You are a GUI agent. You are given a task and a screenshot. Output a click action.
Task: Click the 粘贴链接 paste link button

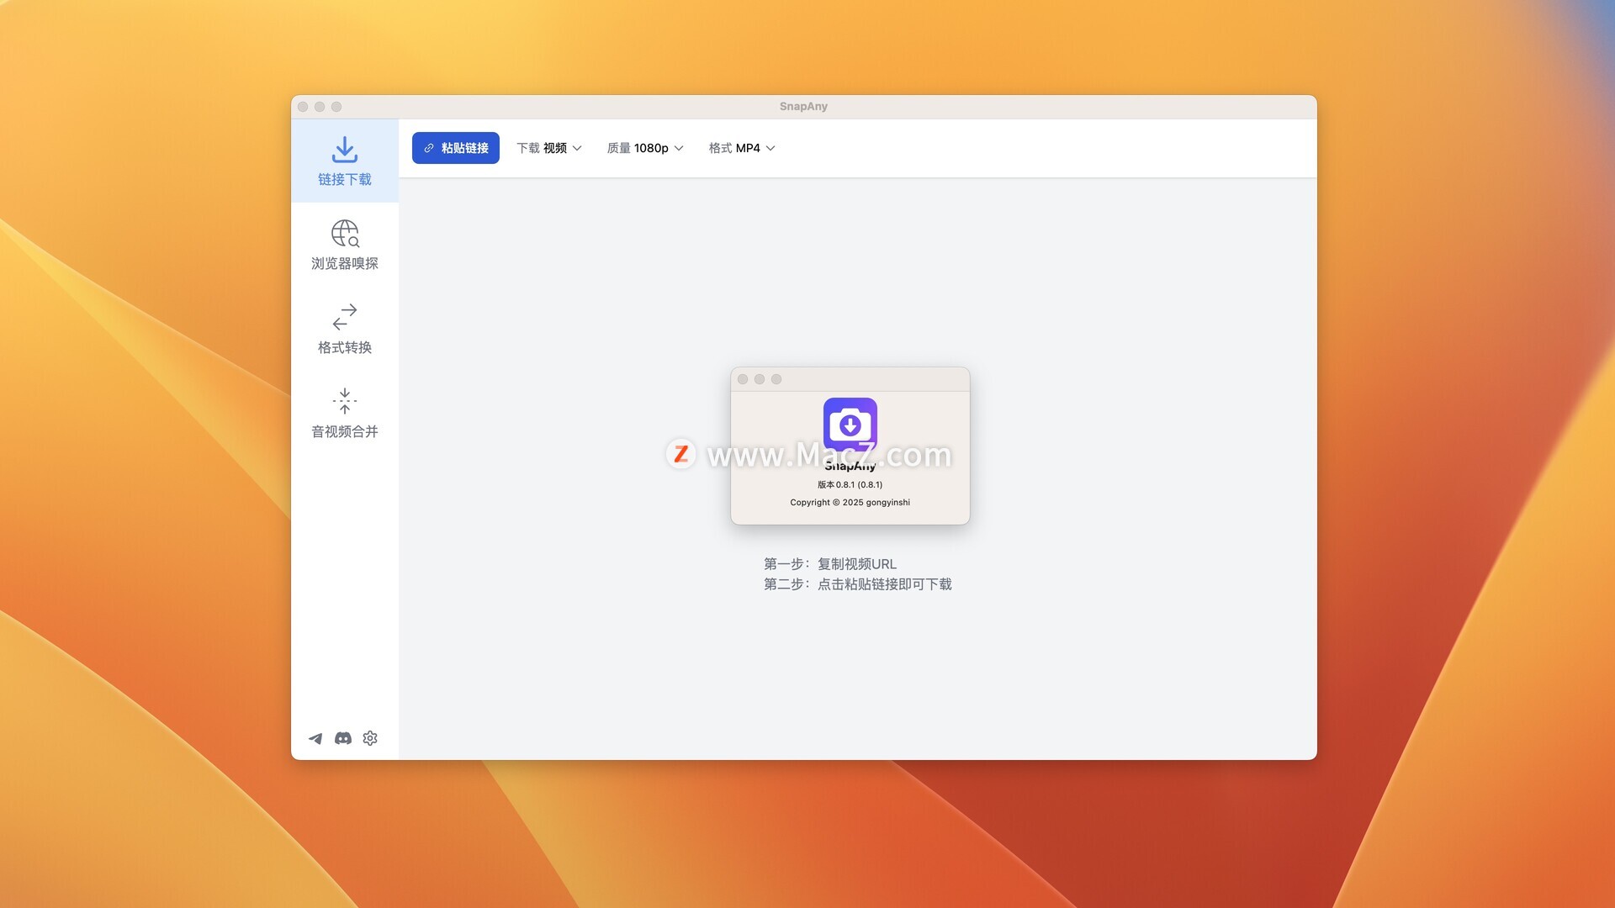(x=456, y=148)
